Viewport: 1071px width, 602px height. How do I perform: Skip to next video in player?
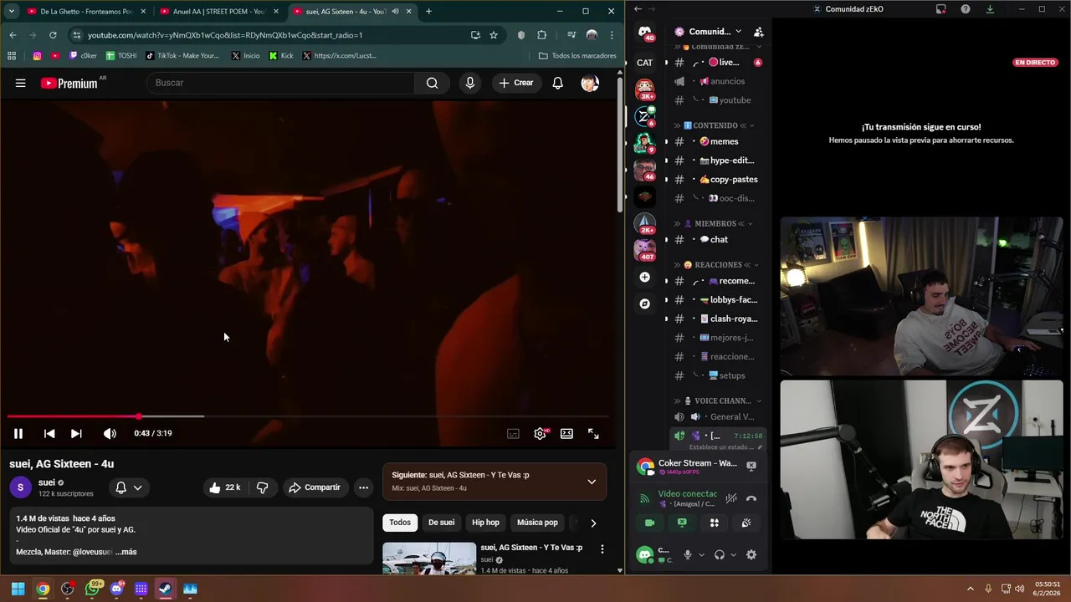tap(76, 433)
